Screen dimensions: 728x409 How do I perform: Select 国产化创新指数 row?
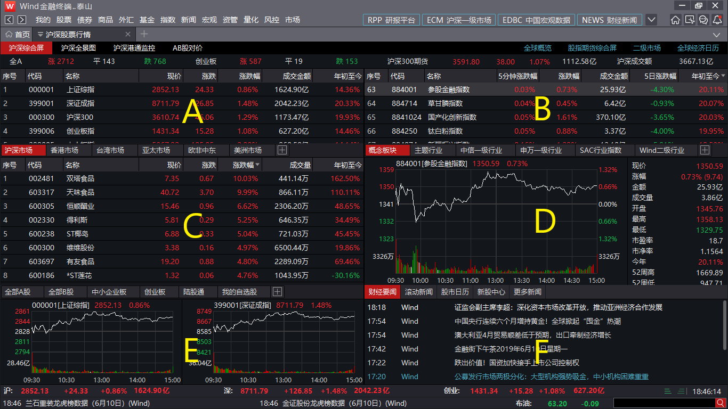click(546, 117)
